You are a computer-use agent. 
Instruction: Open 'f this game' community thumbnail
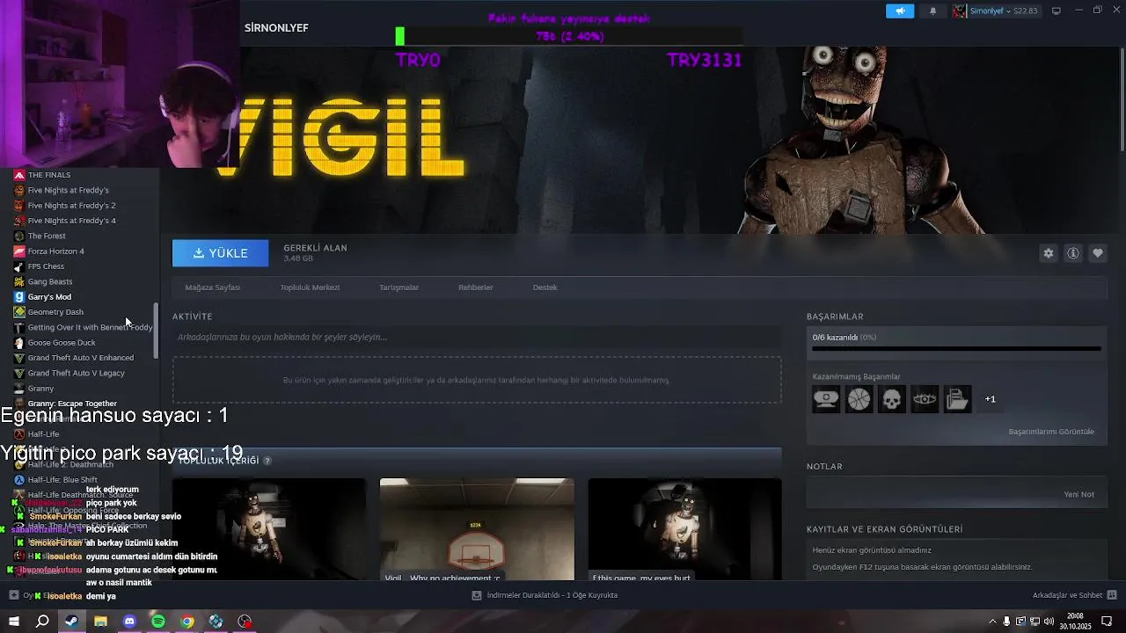click(x=684, y=528)
